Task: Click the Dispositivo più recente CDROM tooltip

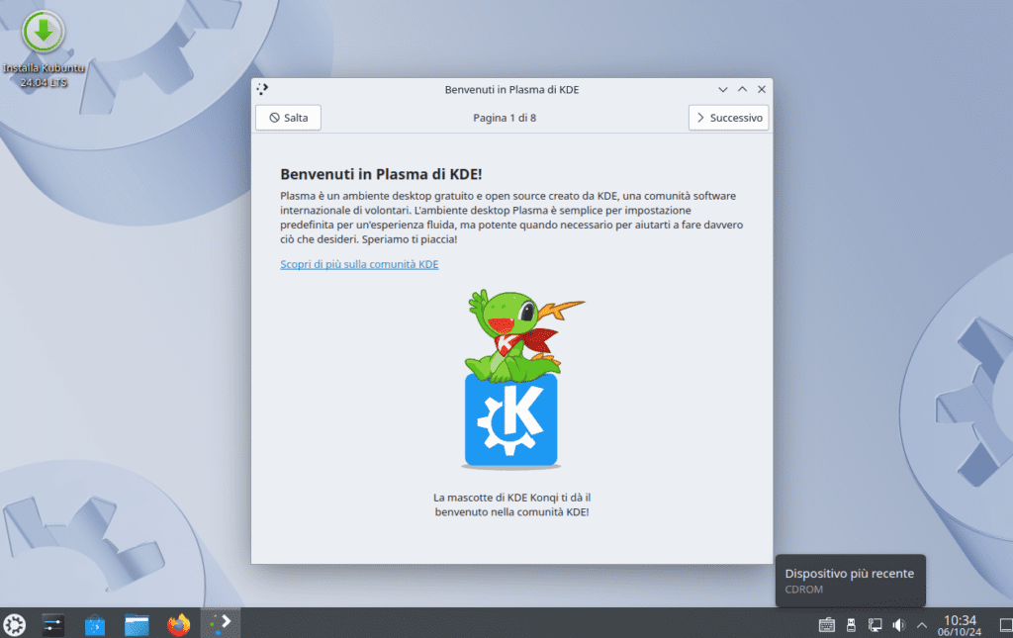Action: pyautogui.click(x=850, y=581)
